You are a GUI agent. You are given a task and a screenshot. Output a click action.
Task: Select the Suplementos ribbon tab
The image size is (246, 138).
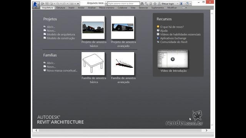(158, 8)
